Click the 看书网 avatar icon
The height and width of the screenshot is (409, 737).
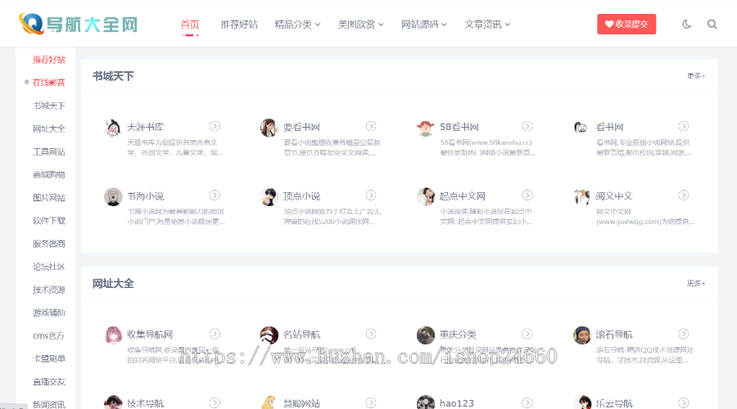coord(582,128)
